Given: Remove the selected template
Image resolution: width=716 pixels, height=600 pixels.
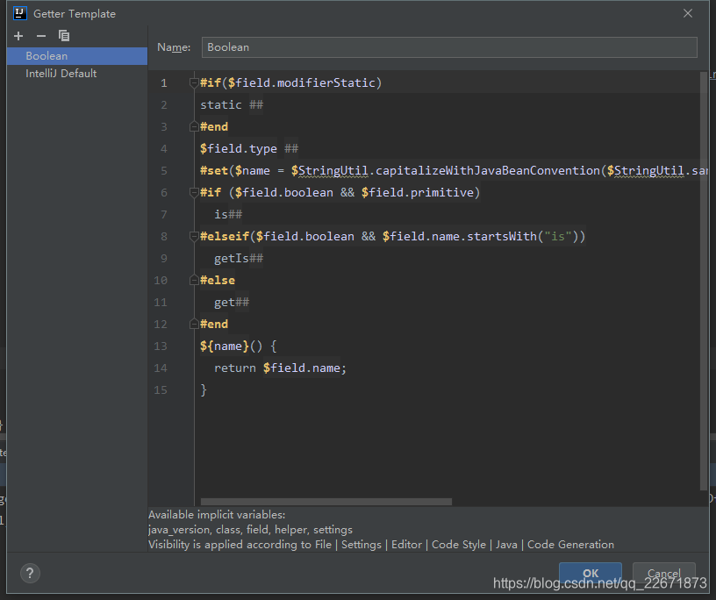Looking at the screenshot, I should [x=39, y=36].
